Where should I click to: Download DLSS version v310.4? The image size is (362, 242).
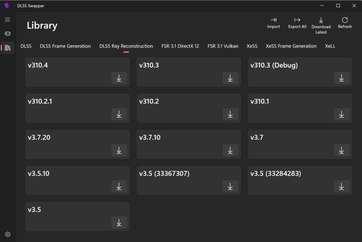(x=119, y=78)
